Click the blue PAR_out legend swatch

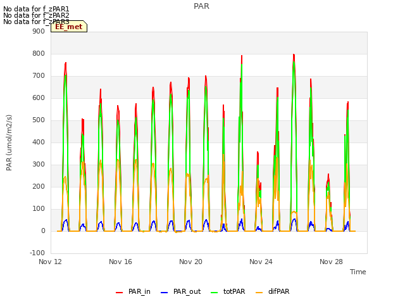tap(165, 293)
